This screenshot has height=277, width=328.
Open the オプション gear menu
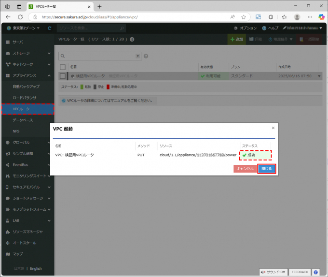click(245, 28)
